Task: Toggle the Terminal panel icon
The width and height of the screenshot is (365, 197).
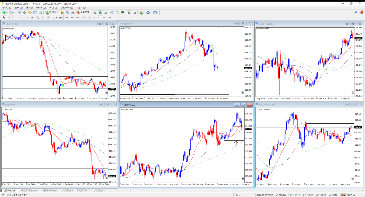Action: pos(35,12)
